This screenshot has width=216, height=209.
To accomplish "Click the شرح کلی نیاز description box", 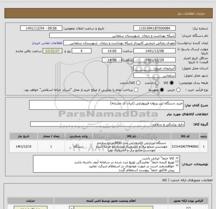I will [106, 105].
